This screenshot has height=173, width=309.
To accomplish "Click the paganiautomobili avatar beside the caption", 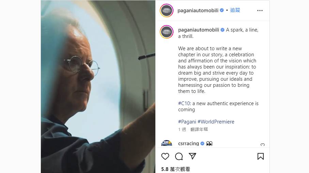I will point(167,32).
